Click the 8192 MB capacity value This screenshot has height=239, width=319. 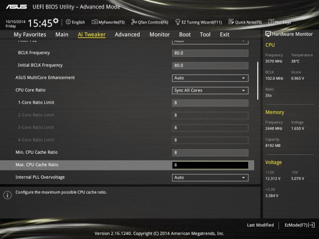273,146
